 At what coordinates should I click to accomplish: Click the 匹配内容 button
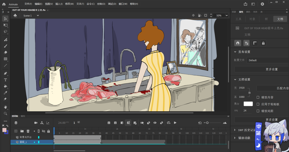[273, 88]
